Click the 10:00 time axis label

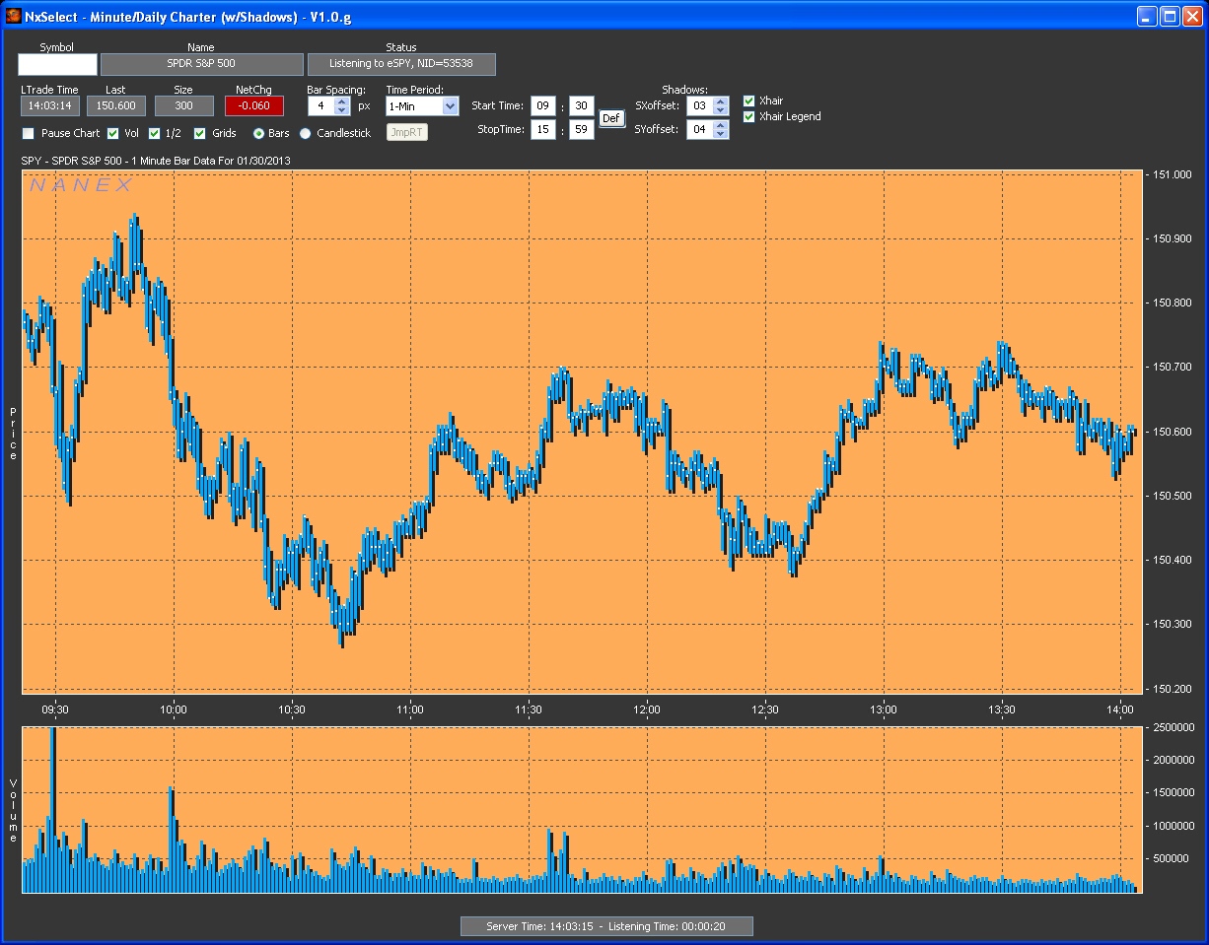coord(174,709)
